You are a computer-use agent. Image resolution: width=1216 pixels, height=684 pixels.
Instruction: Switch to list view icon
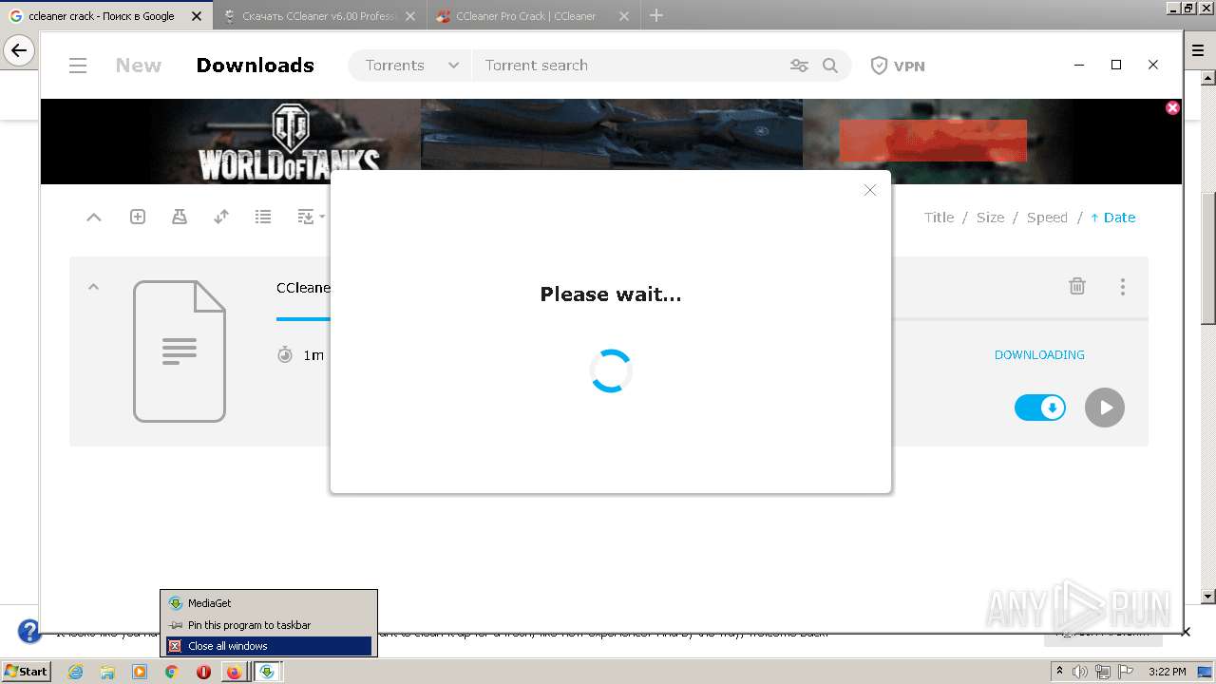pyautogui.click(x=263, y=217)
